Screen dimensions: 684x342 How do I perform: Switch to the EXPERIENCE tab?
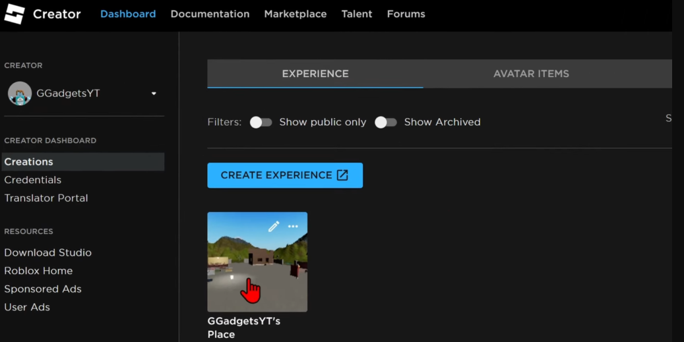point(315,74)
